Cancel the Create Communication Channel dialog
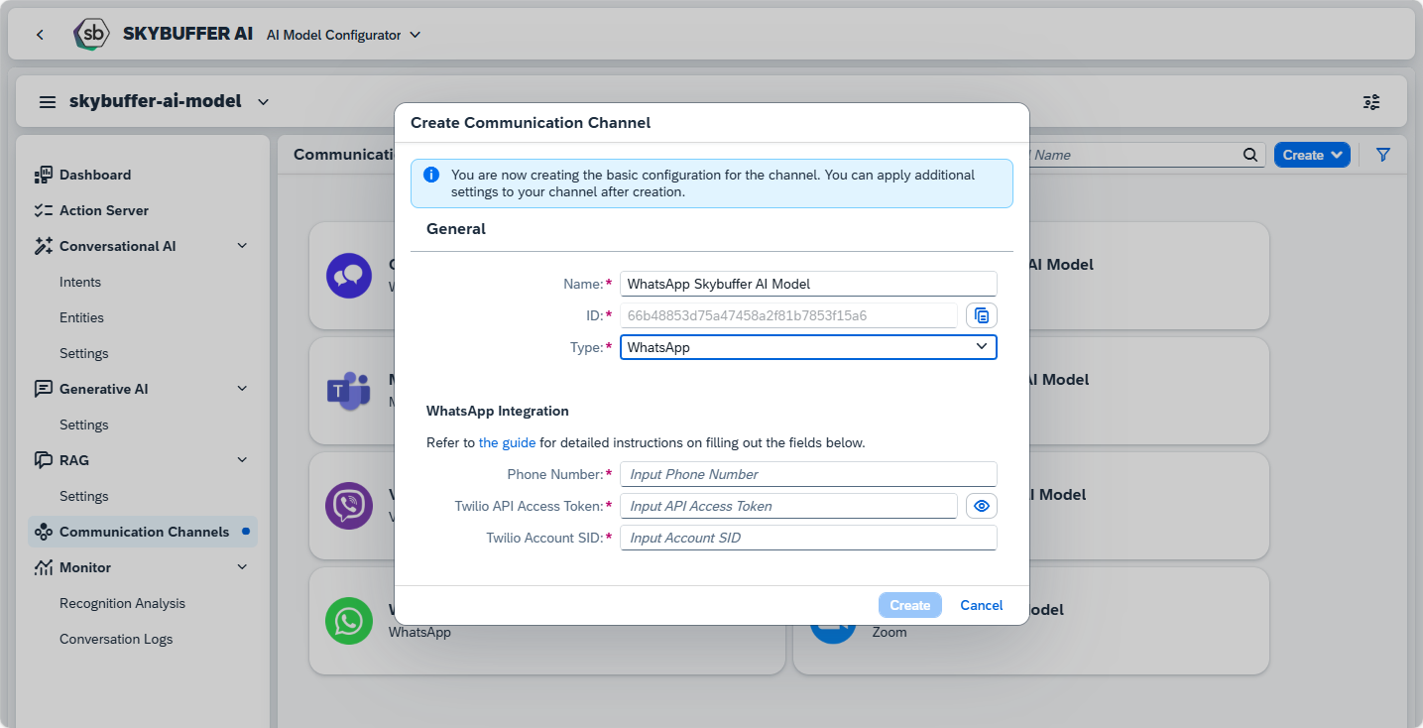Image resolution: width=1423 pixels, height=728 pixels. [x=982, y=605]
